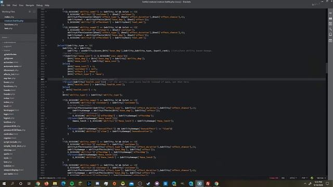This screenshot has height=187, width=333.
Task: Open the View menu
Action: pos(21,5)
